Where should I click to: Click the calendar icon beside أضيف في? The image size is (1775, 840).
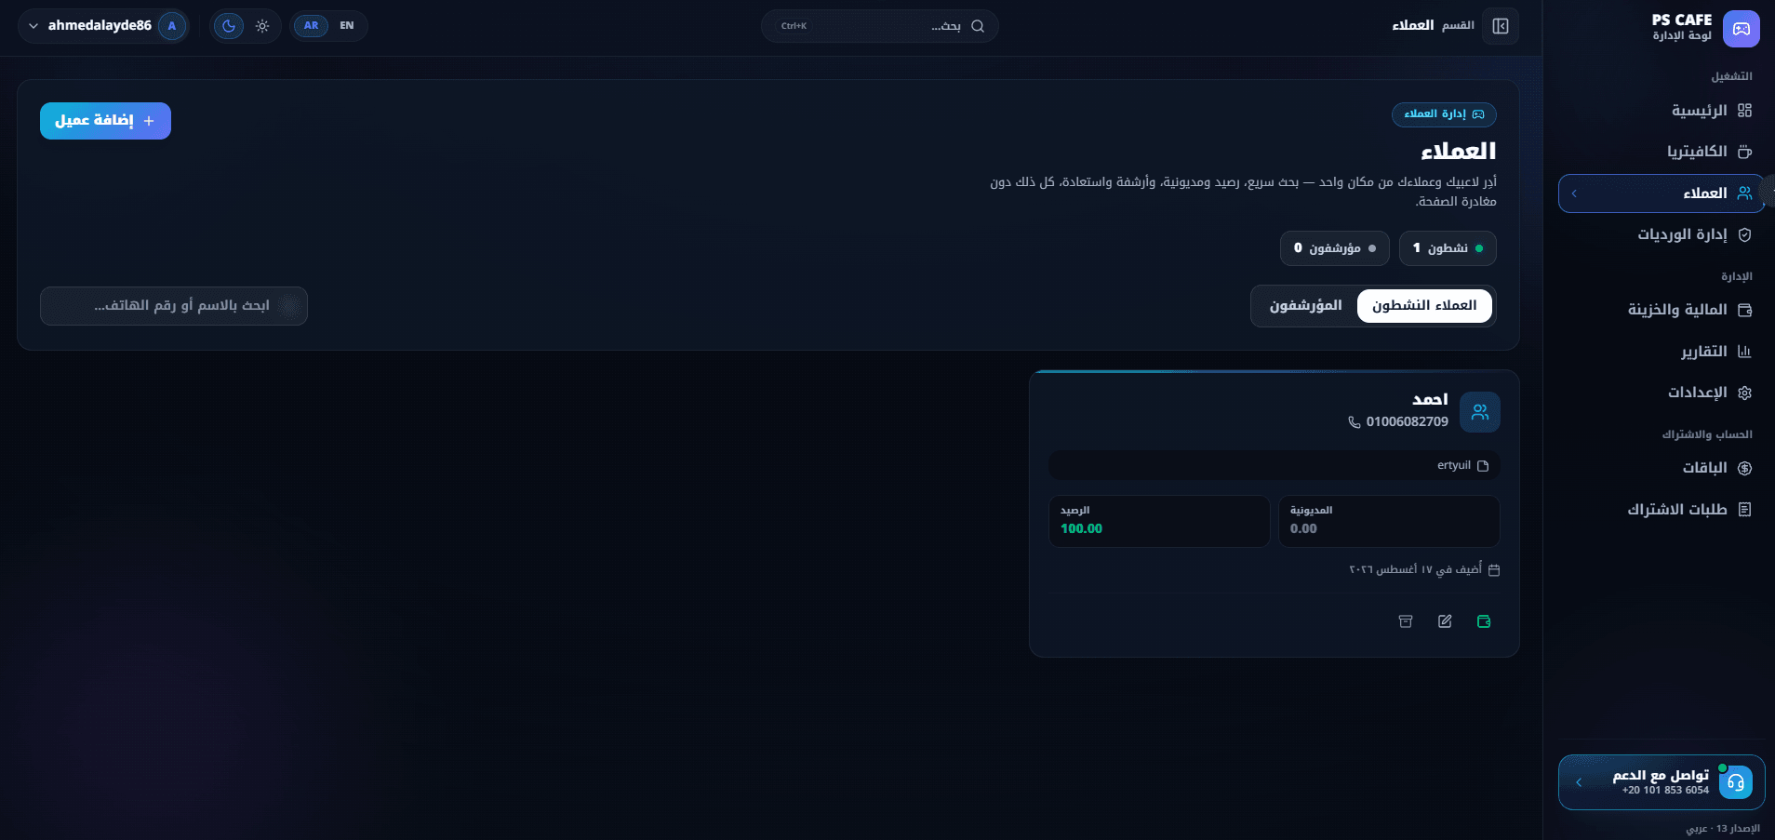(x=1494, y=570)
